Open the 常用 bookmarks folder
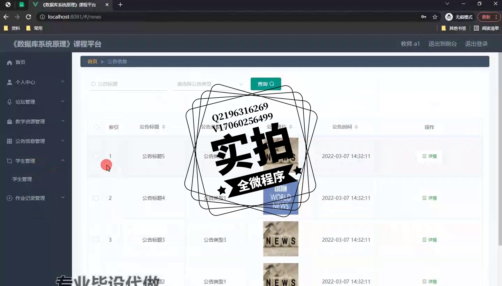 (x=35, y=28)
